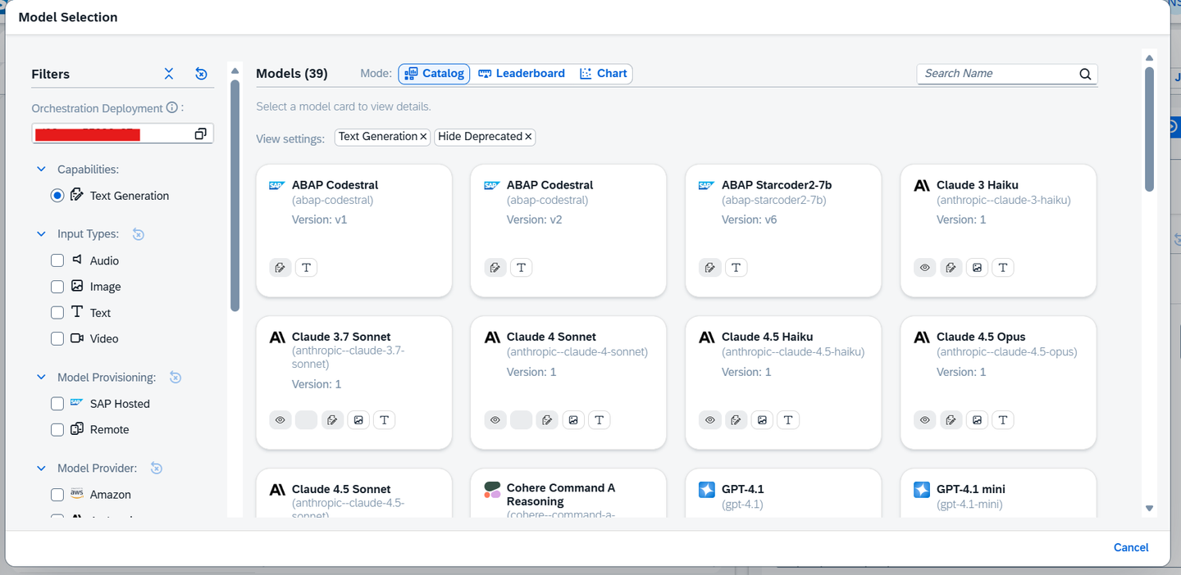1181x575 pixels.
Task: Click the Models (39) heading
Action: click(292, 74)
